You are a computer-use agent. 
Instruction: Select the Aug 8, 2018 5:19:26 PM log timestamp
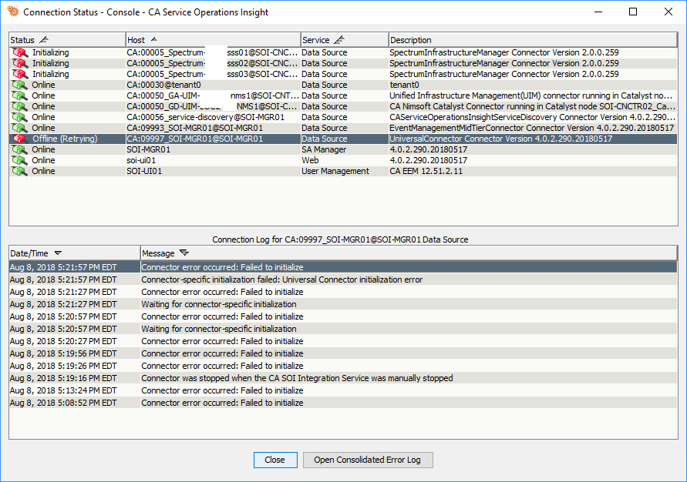coord(63,366)
